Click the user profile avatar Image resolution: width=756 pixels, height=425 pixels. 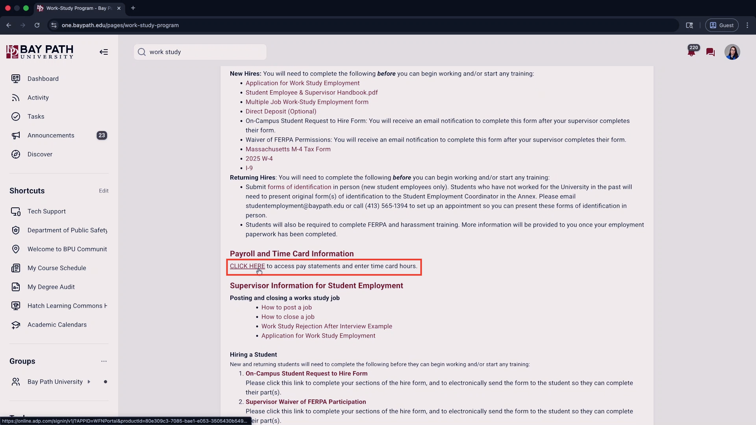pyautogui.click(x=732, y=52)
